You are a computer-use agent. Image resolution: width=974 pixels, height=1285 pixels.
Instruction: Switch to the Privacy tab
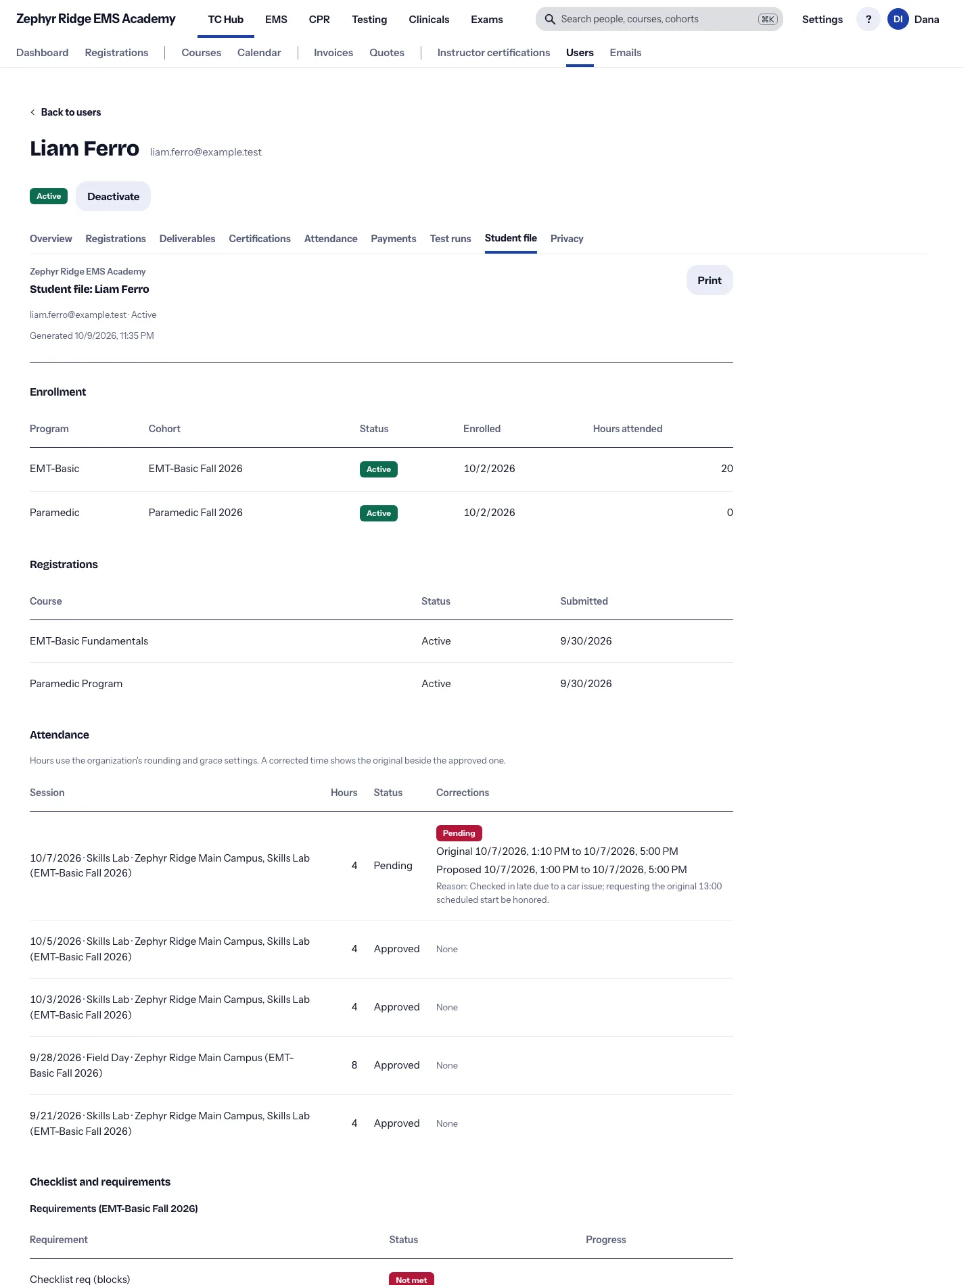coord(567,239)
